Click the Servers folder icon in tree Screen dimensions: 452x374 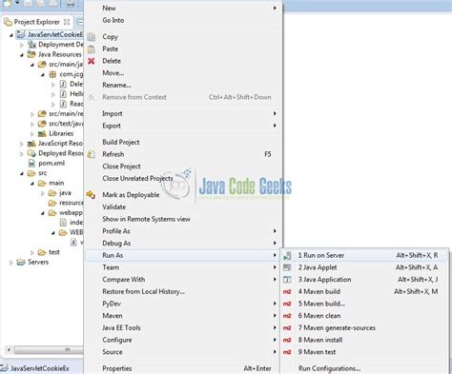pyautogui.click(x=21, y=262)
